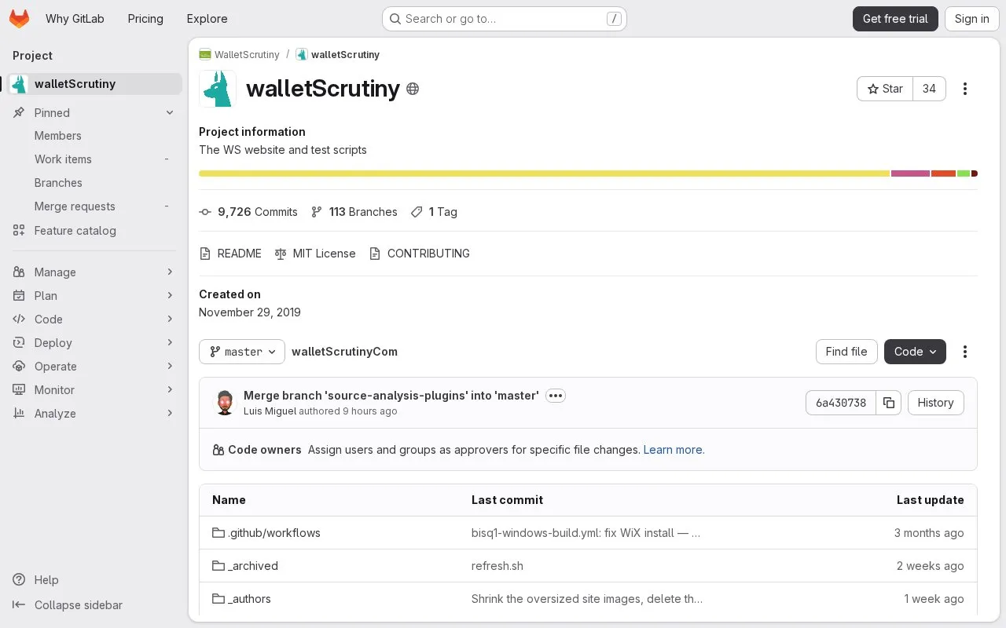View the 113 Branches

coord(354,212)
